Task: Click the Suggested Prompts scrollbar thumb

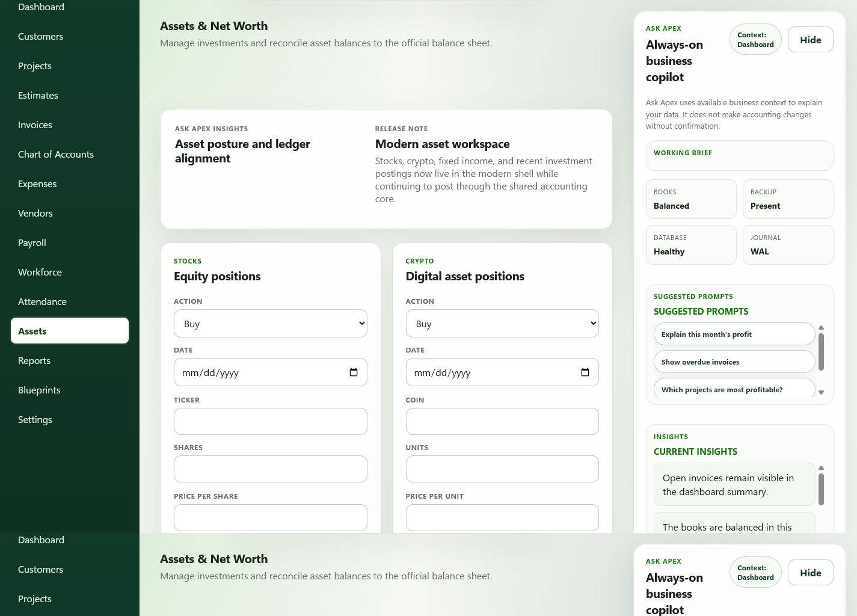Action: click(821, 352)
